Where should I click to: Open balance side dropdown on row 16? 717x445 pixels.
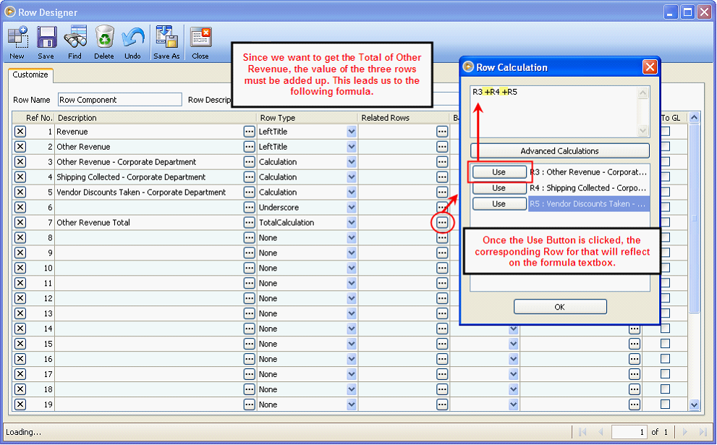click(514, 359)
